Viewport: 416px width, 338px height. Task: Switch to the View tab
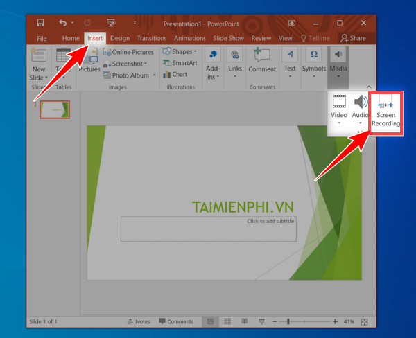coord(285,38)
